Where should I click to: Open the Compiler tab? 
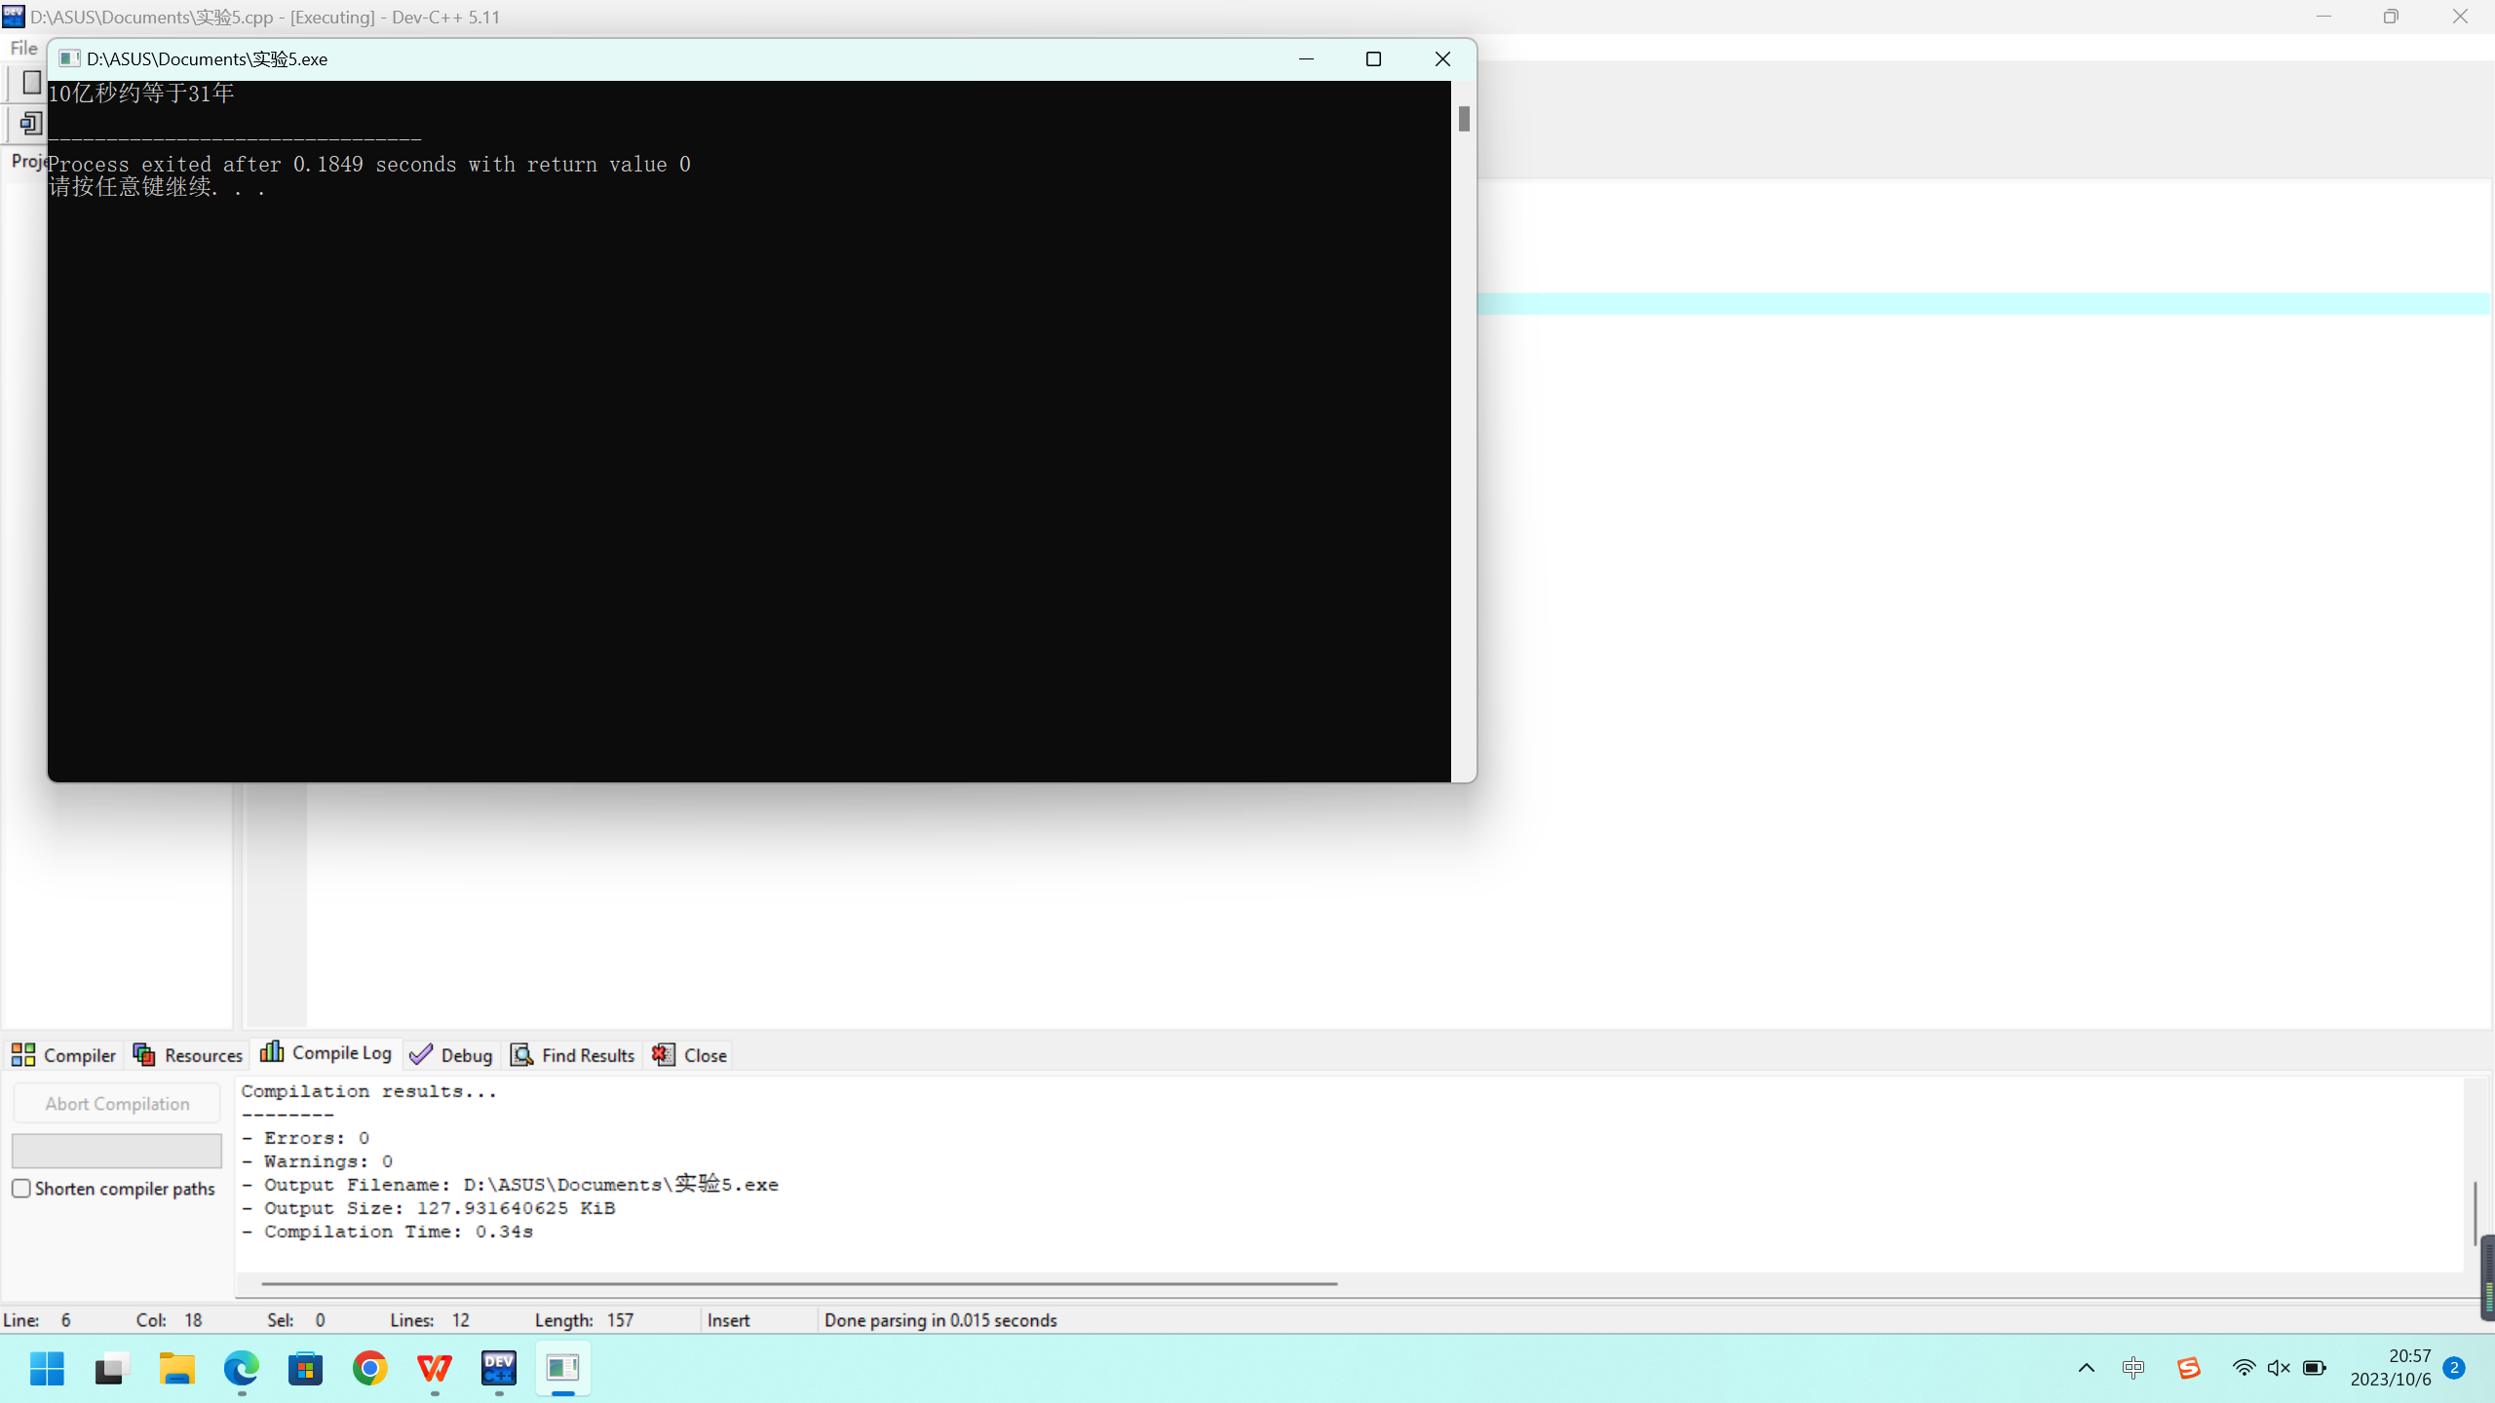coord(64,1055)
